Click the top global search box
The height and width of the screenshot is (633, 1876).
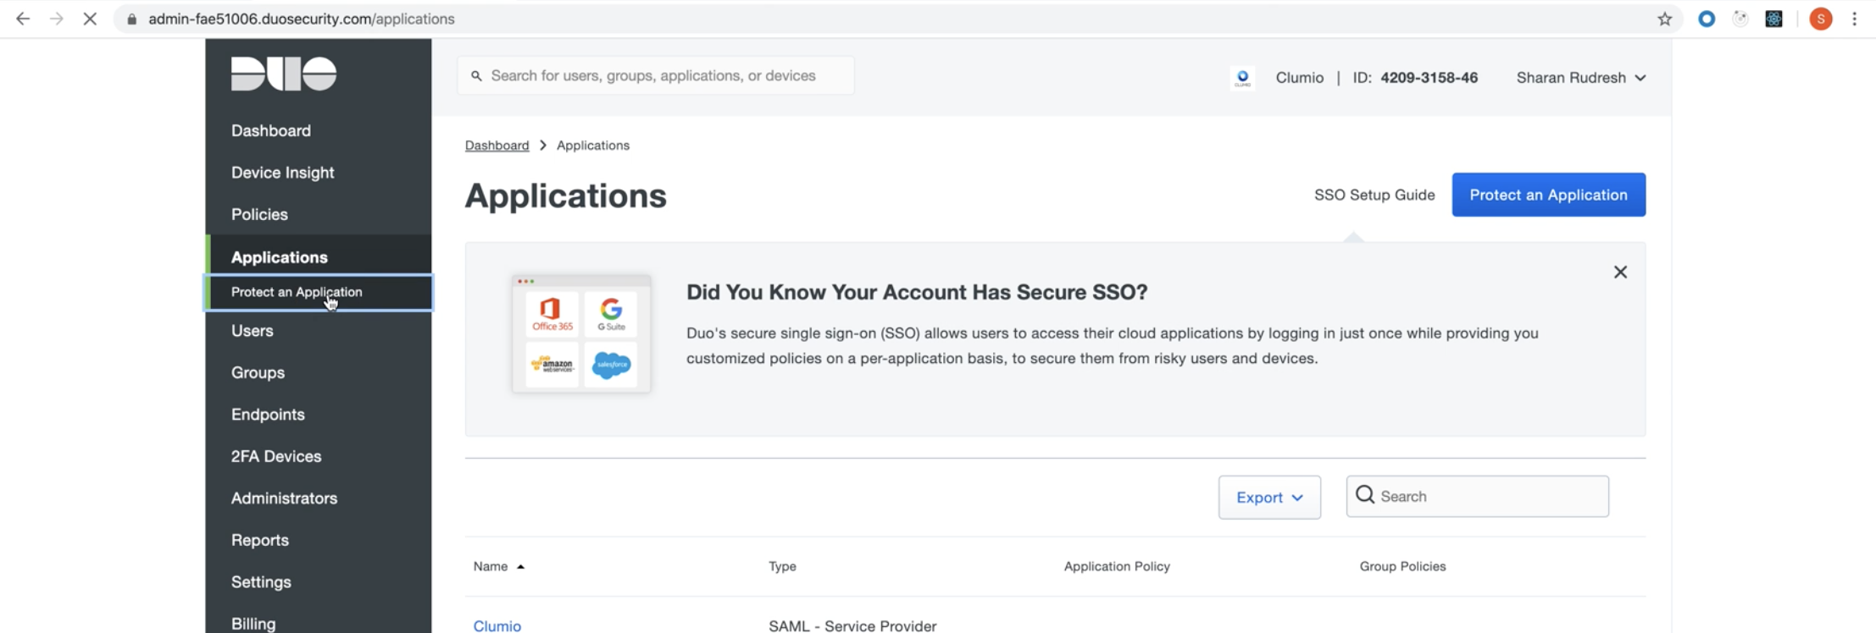point(656,76)
